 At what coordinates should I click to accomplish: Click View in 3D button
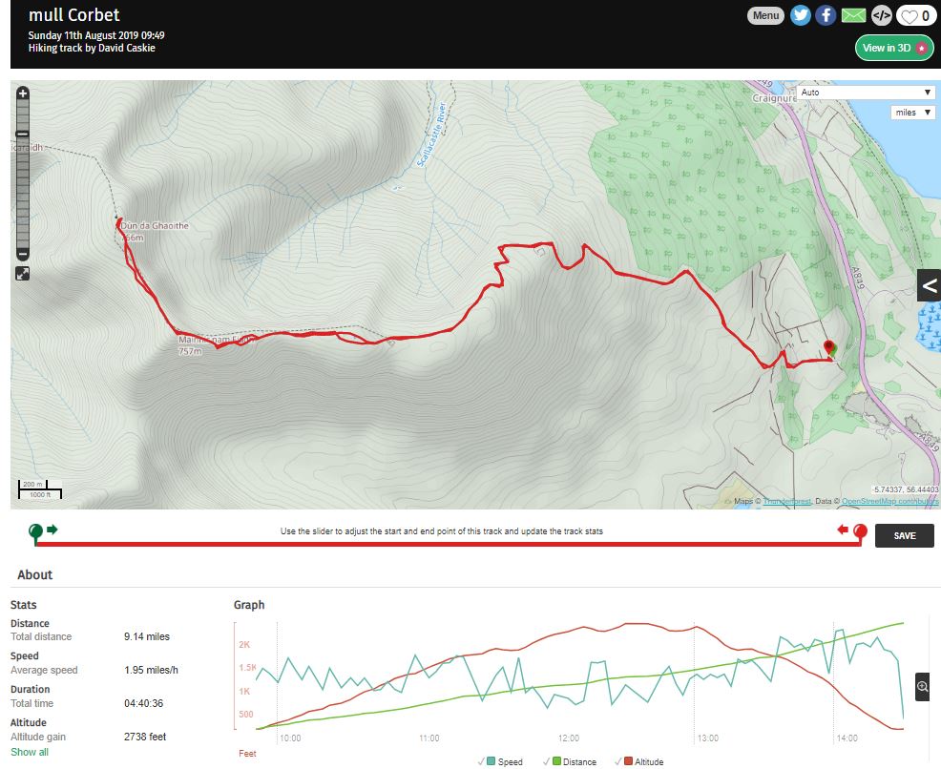pyautogui.click(x=893, y=48)
